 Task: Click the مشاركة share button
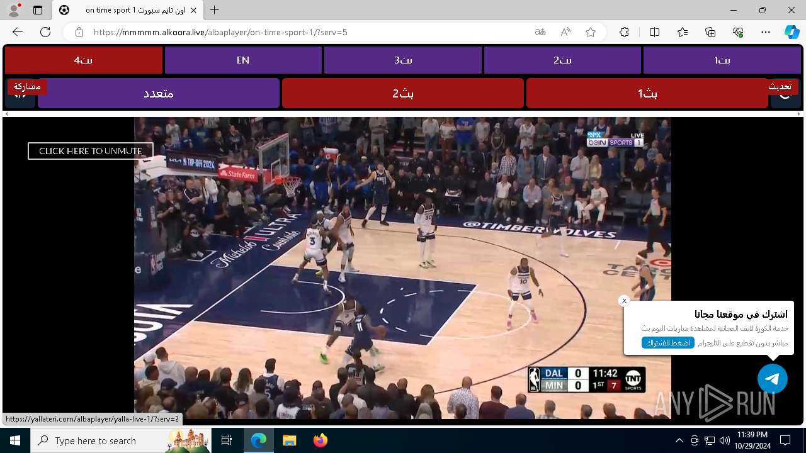[x=27, y=87]
